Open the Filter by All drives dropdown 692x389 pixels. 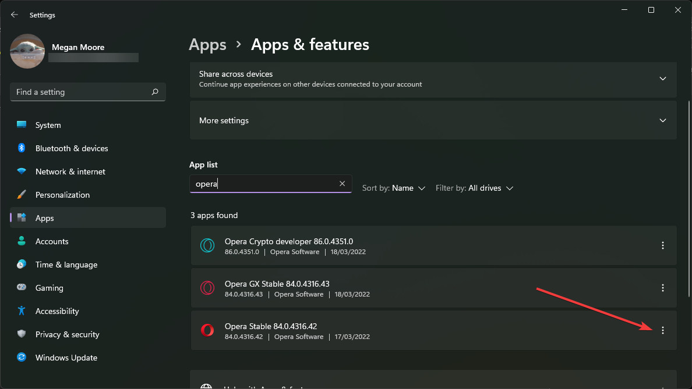point(474,188)
